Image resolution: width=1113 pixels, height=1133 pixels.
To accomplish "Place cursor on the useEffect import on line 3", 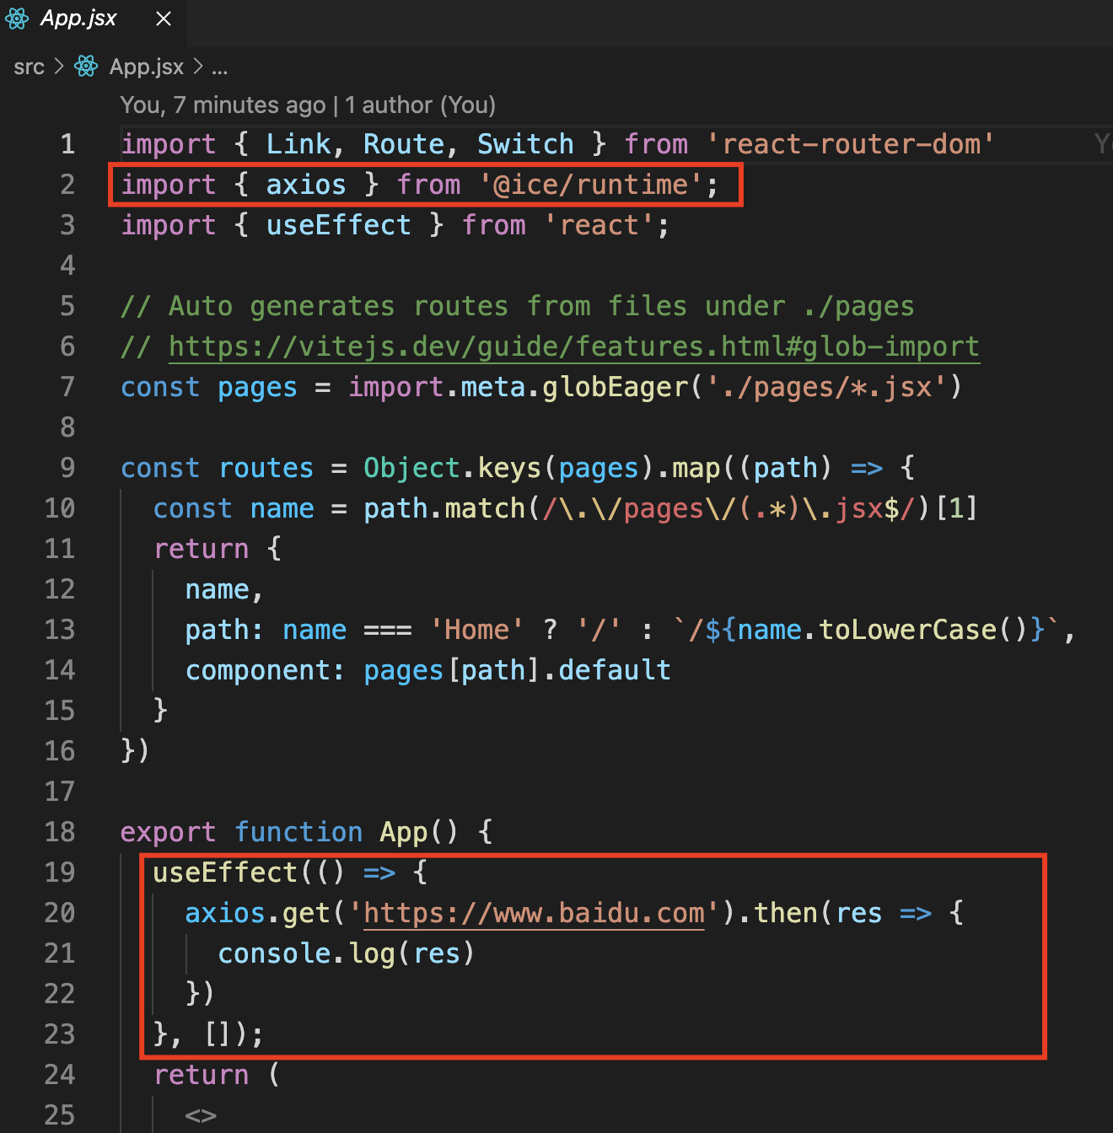I will (337, 224).
